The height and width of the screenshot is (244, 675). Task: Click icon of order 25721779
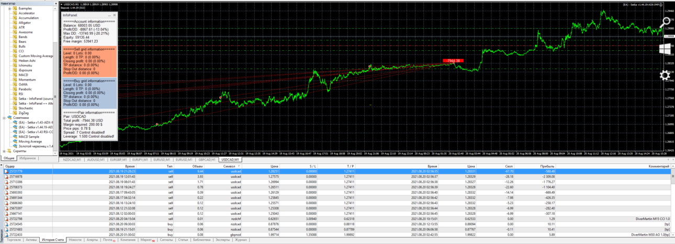[x=6, y=171]
